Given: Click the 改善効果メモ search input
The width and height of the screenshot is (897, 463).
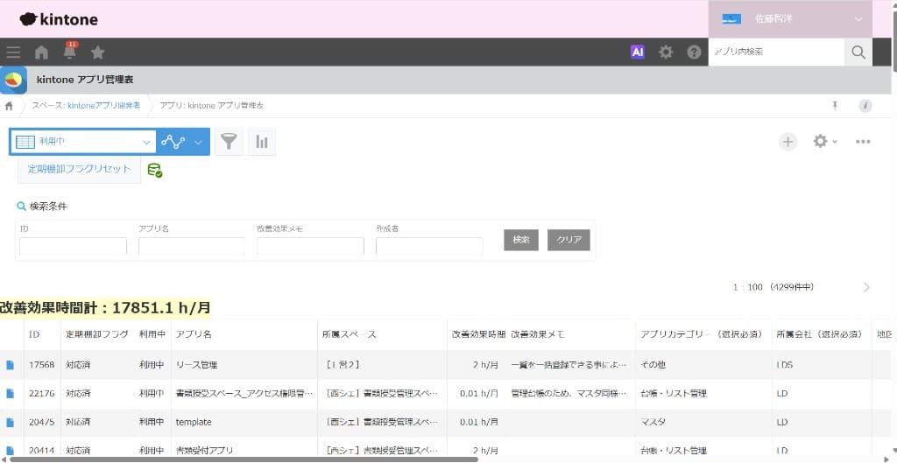Looking at the screenshot, I should pyautogui.click(x=311, y=246).
